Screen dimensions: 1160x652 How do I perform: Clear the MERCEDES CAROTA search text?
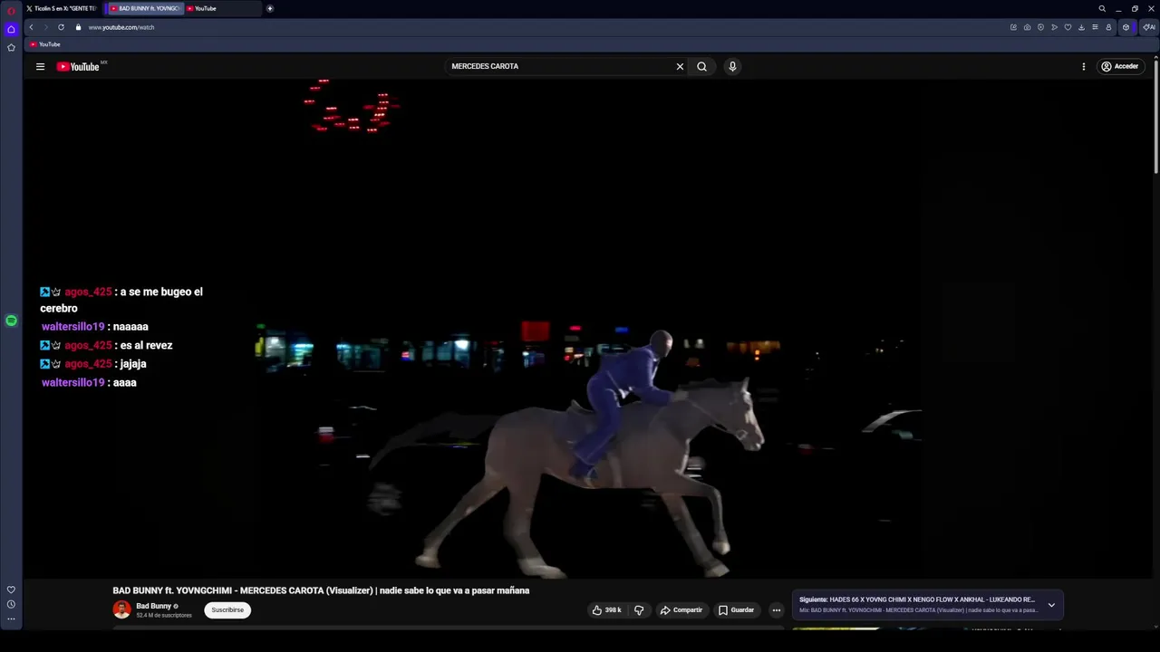(x=680, y=66)
